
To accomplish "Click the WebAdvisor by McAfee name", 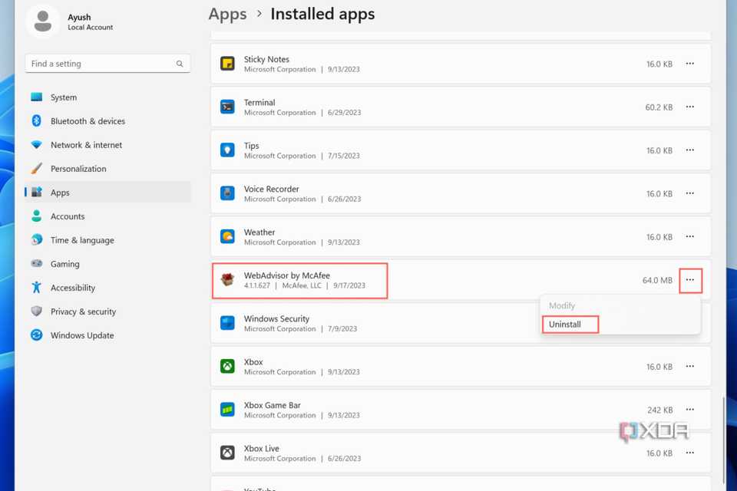I will [x=286, y=275].
